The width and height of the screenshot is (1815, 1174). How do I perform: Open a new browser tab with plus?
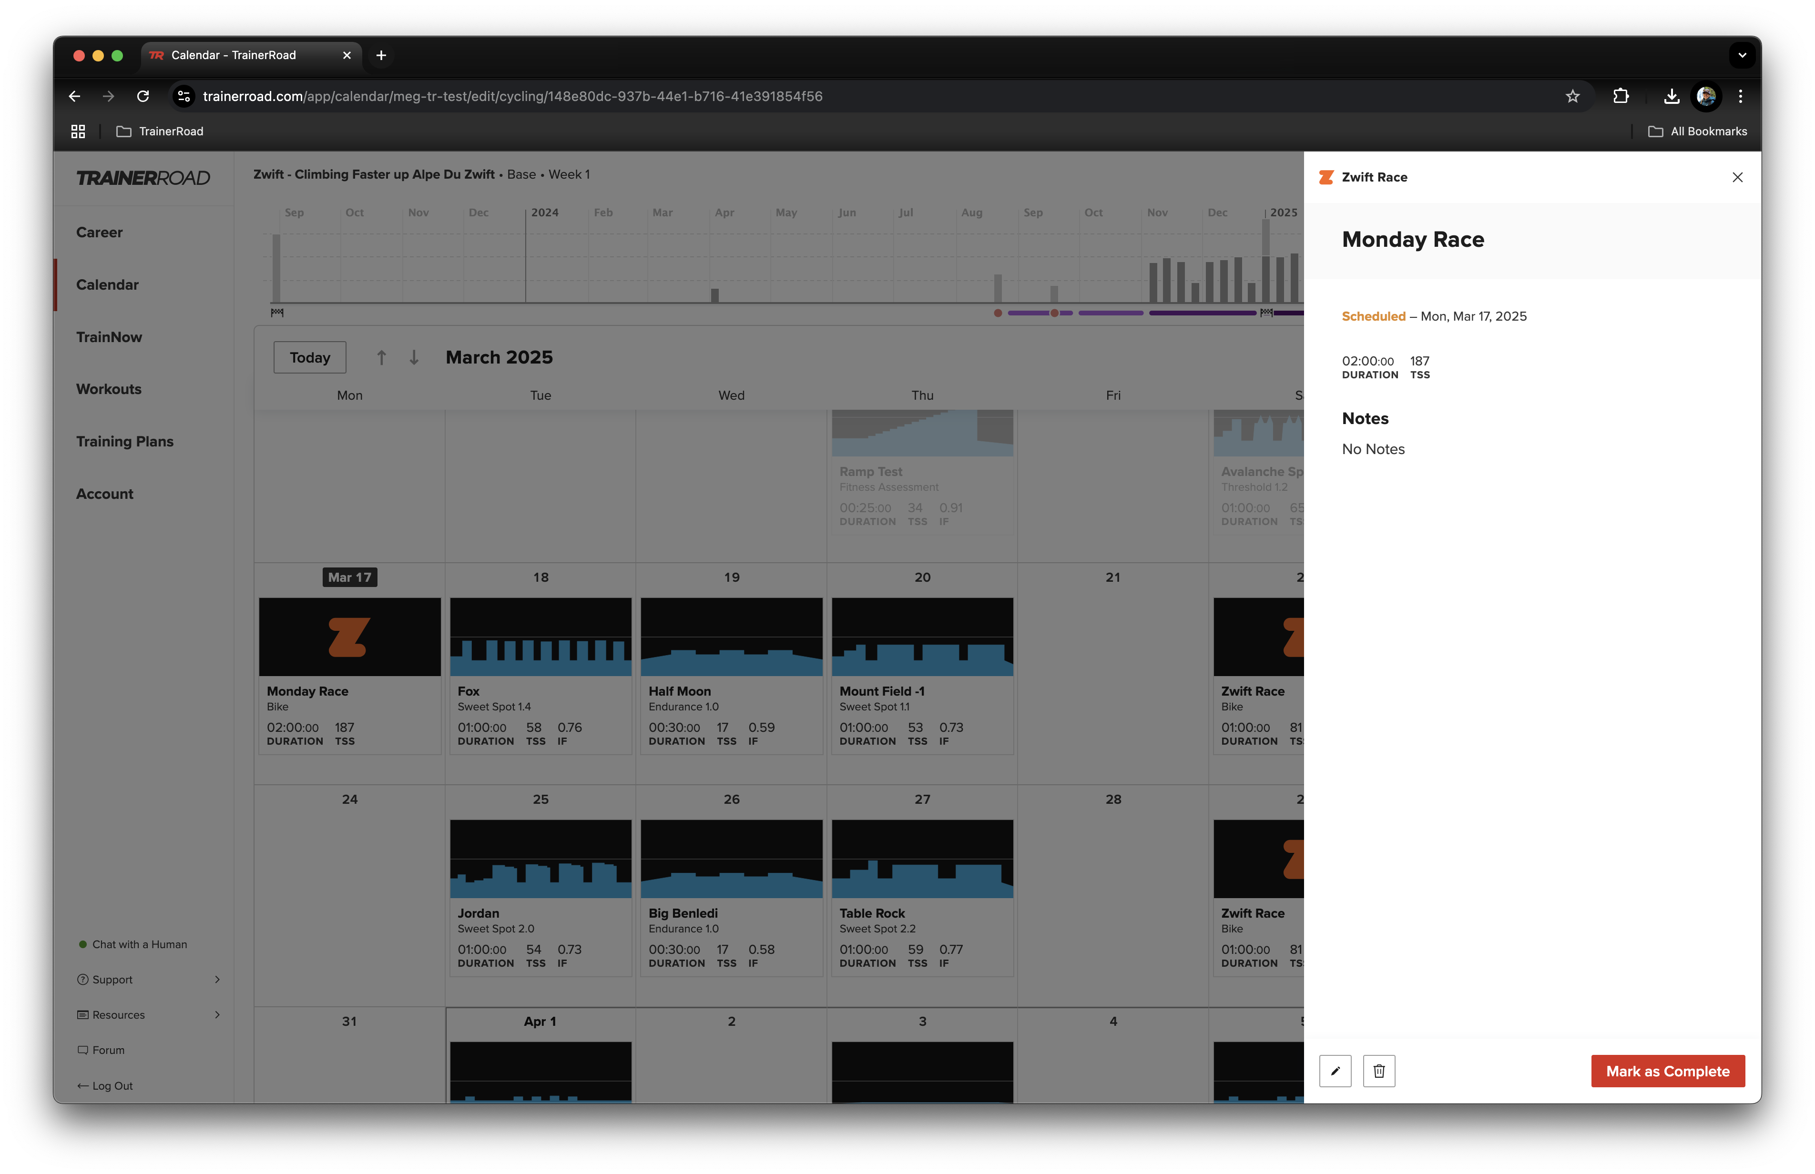tap(381, 55)
